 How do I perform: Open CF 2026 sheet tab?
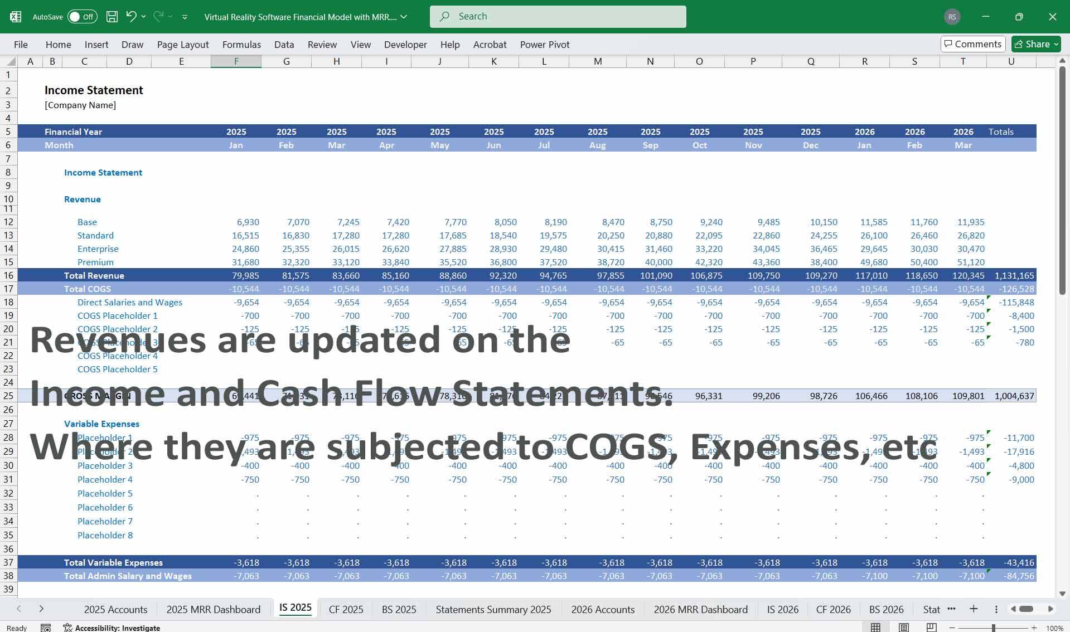(833, 609)
